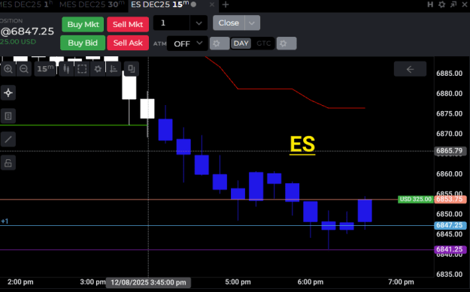Viewport: 470px width, 292px height.
Task: Expand the Close button dropdown arrow
Action: point(252,23)
